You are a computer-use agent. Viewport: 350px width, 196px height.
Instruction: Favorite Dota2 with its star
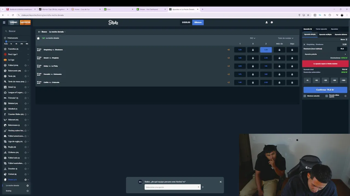pyautogui.click(x=25, y=87)
